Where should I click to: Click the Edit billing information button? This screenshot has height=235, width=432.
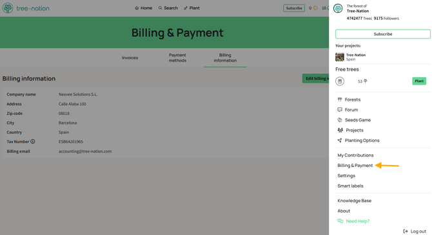pos(316,78)
